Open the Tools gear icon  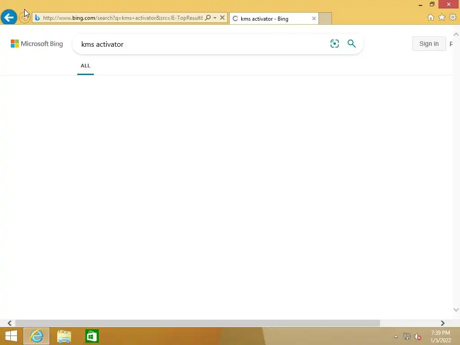pos(453,18)
